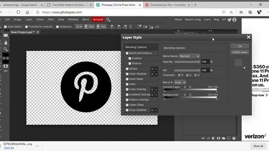This screenshot has width=269, height=151.
Task: Add another Drop Shadow with plus
Action: point(156,110)
